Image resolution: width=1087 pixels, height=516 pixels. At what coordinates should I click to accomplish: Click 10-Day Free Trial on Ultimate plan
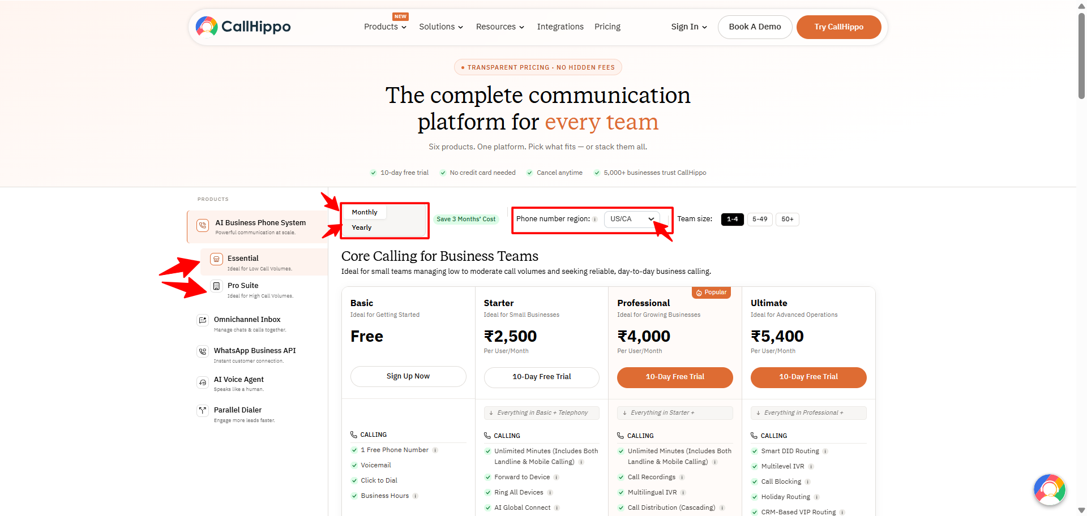click(808, 377)
